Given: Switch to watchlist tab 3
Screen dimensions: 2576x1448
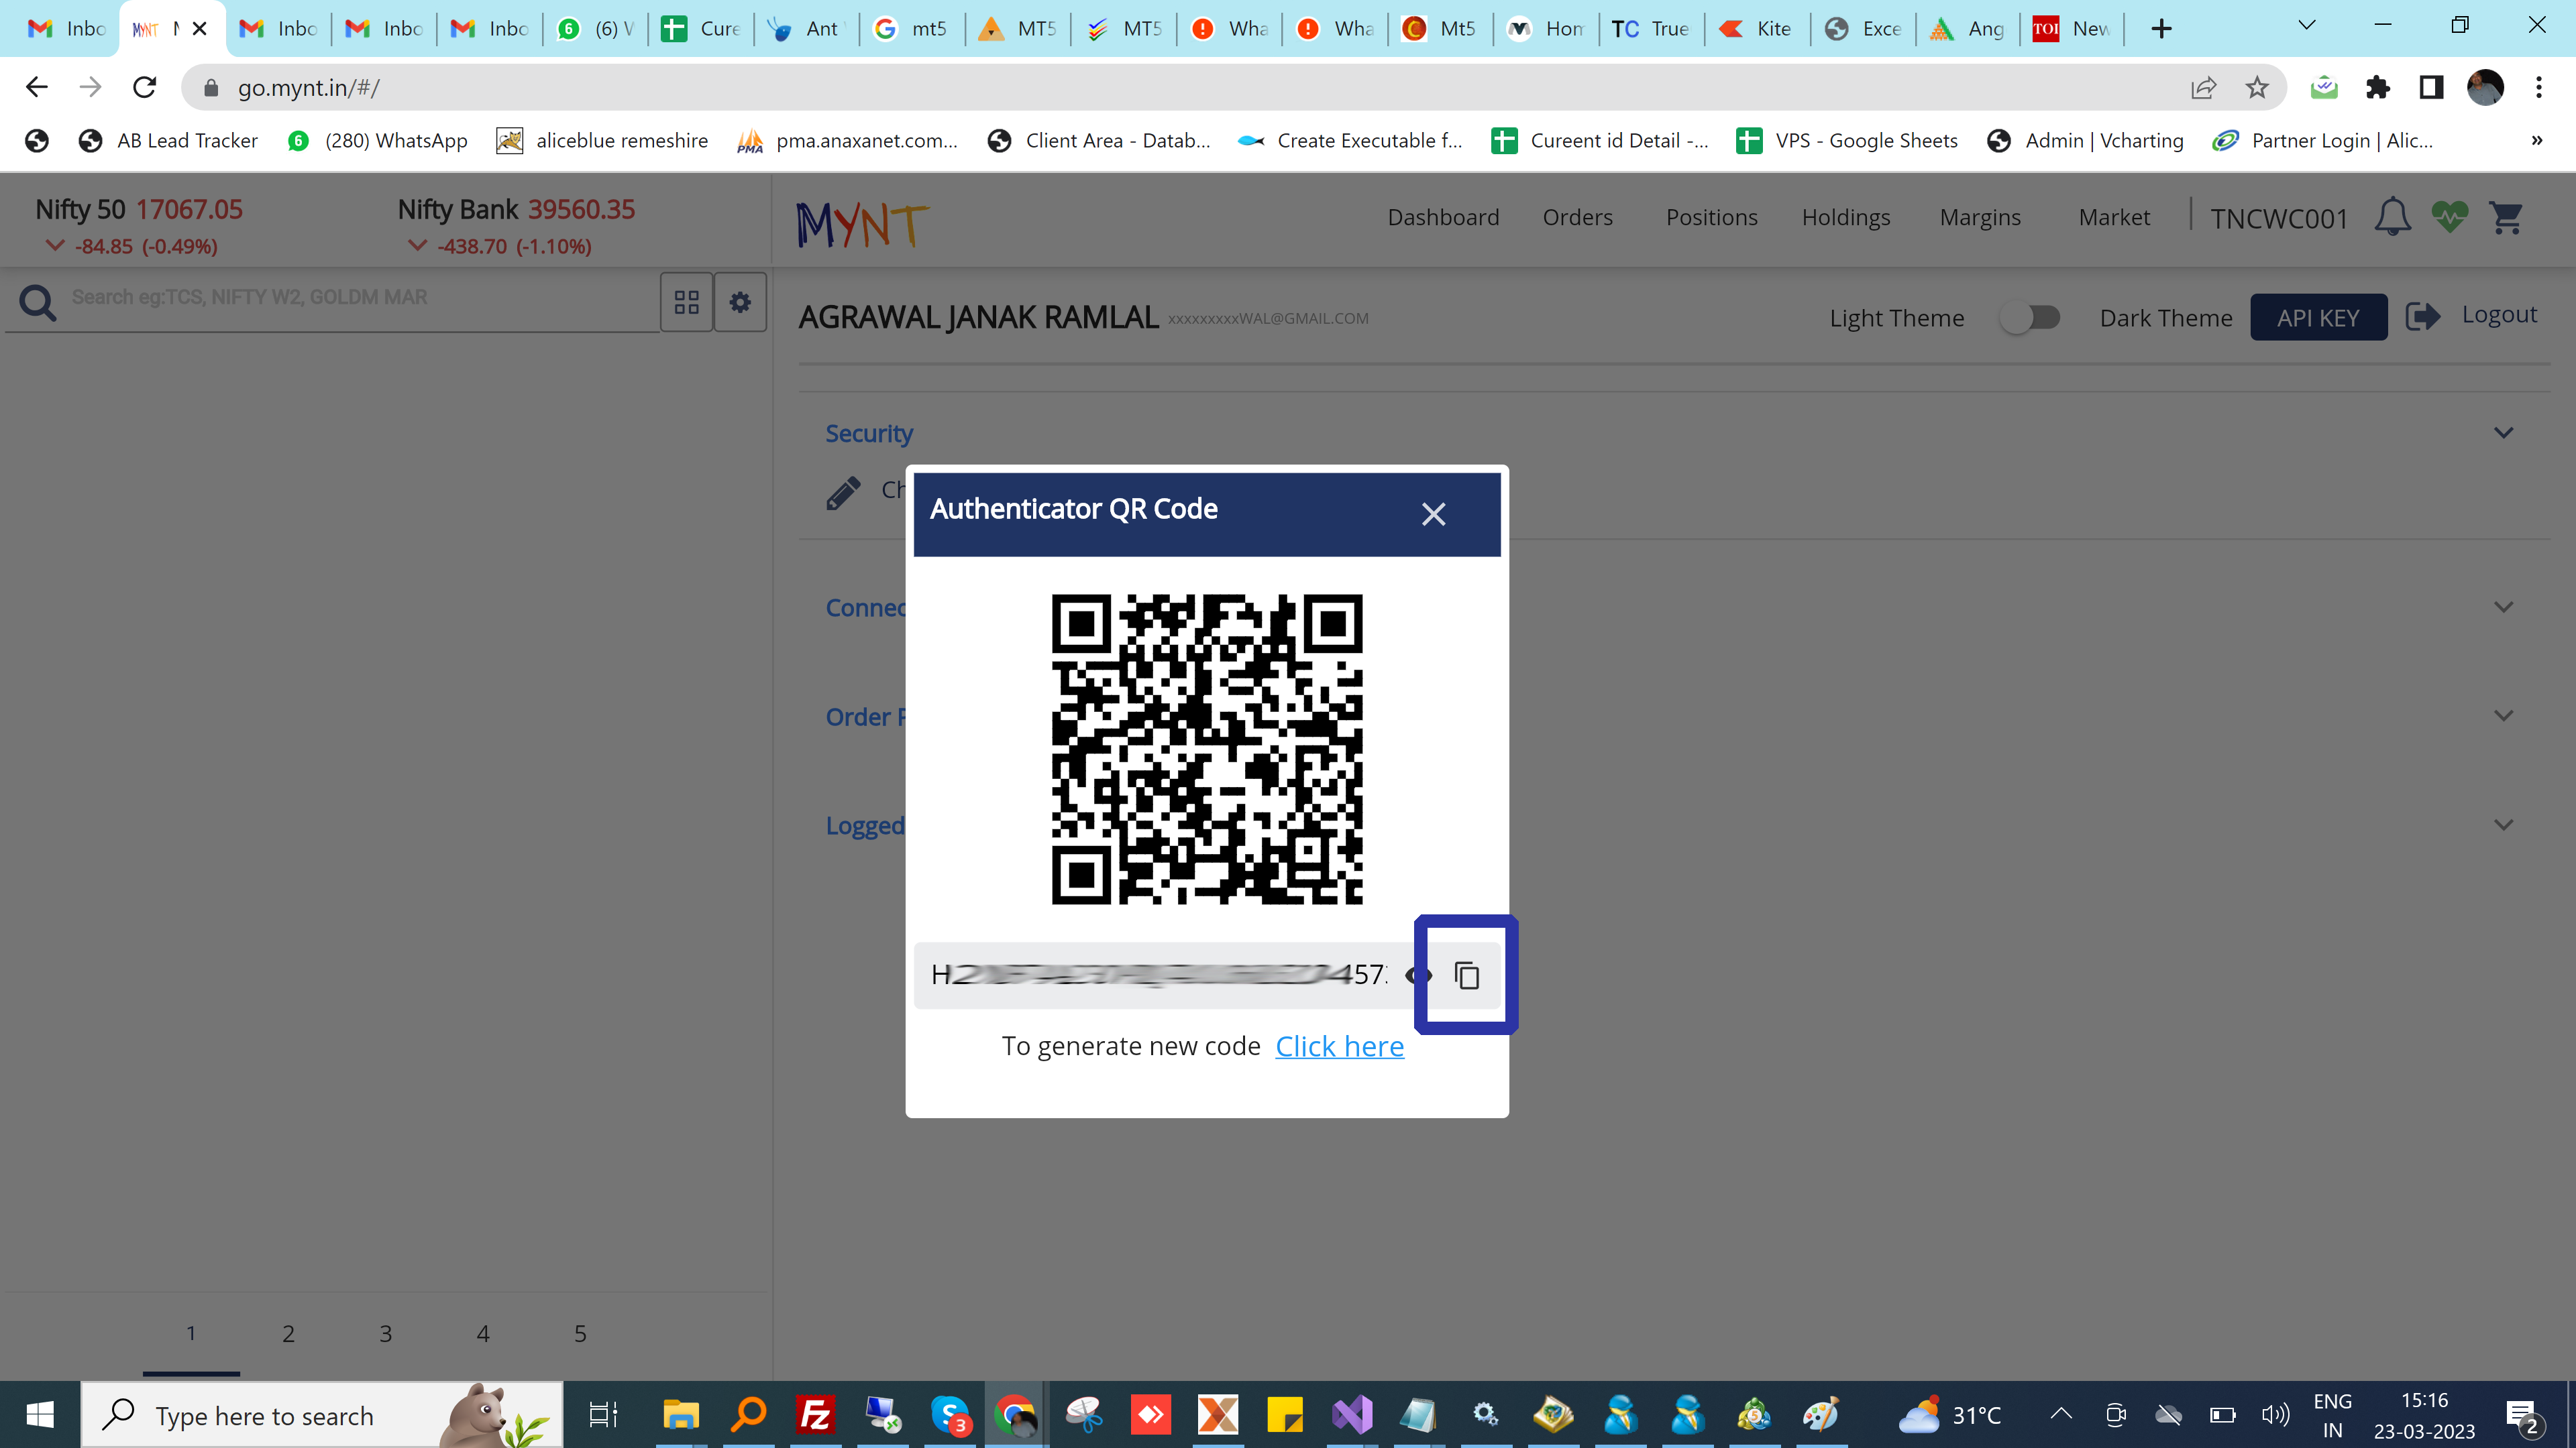Looking at the screenshot, I should 385,1333.
